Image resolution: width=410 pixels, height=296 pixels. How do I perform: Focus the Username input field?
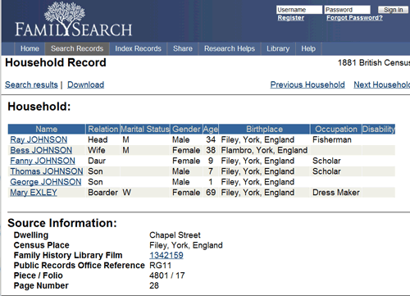[299, 10]
